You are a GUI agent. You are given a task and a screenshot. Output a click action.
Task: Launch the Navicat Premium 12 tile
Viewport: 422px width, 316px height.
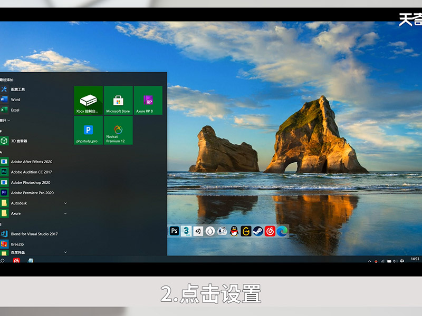tap(118, 130)
